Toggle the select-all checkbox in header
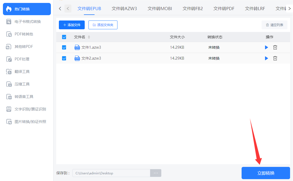The image size is (293, 181). click(x=64, y=37)
